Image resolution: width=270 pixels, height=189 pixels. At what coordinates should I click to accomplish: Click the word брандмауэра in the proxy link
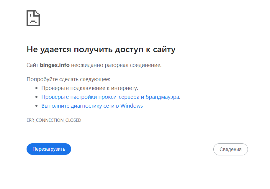(162, 97)
